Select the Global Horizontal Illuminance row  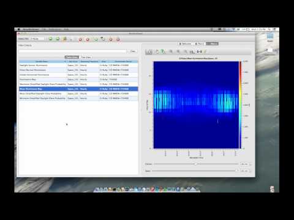click(78, 75)
